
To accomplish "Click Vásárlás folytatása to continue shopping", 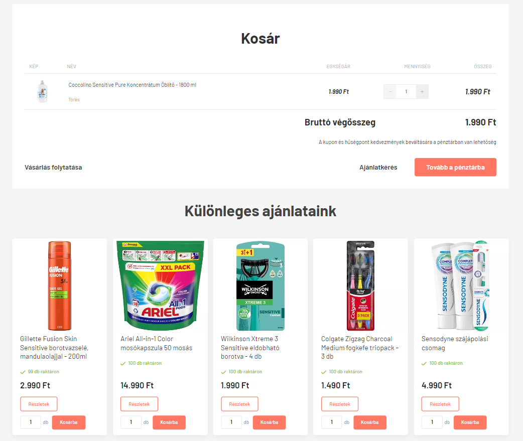I will pyautogui.click(x=53, y=168).
